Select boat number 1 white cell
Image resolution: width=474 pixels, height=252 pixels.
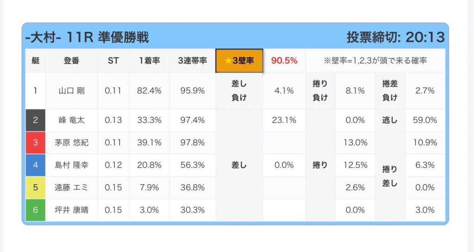coord(35,91)
